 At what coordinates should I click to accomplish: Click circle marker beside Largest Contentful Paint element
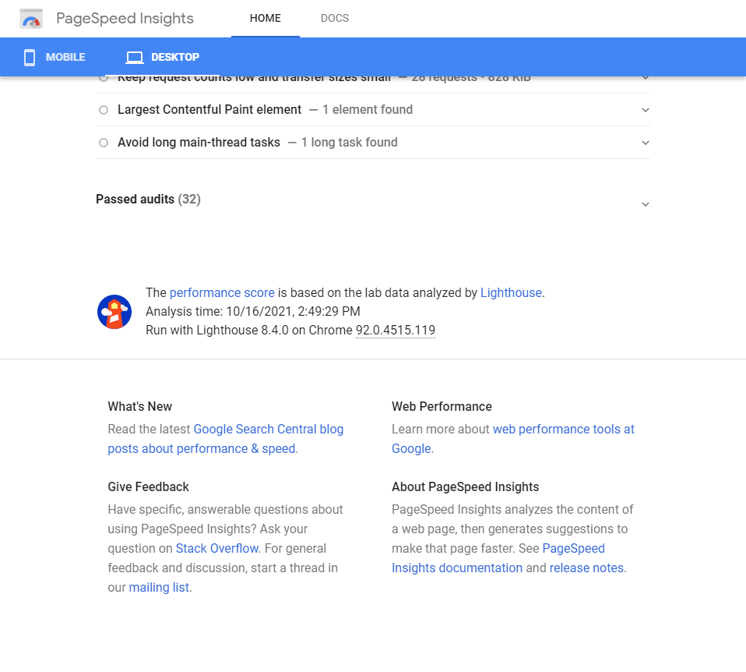point(104,110)
